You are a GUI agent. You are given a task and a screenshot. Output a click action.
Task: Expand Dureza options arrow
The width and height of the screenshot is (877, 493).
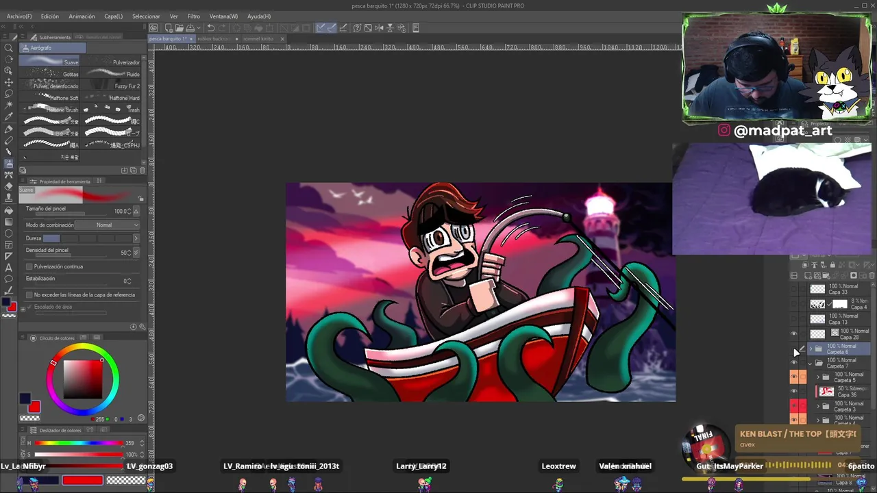point(136,238)
